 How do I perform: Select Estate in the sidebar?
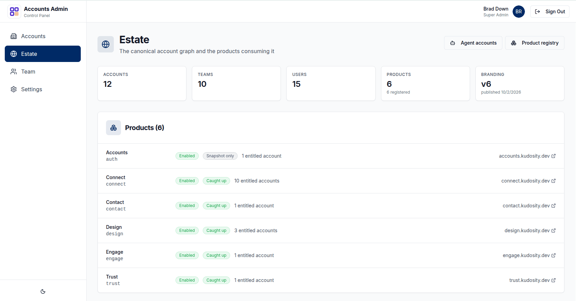click(43, 54)
